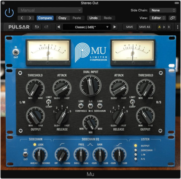The height and width of the screenshot is (179, 181).
Task: Click the Stereo Out window title
Action: (89, 3)
